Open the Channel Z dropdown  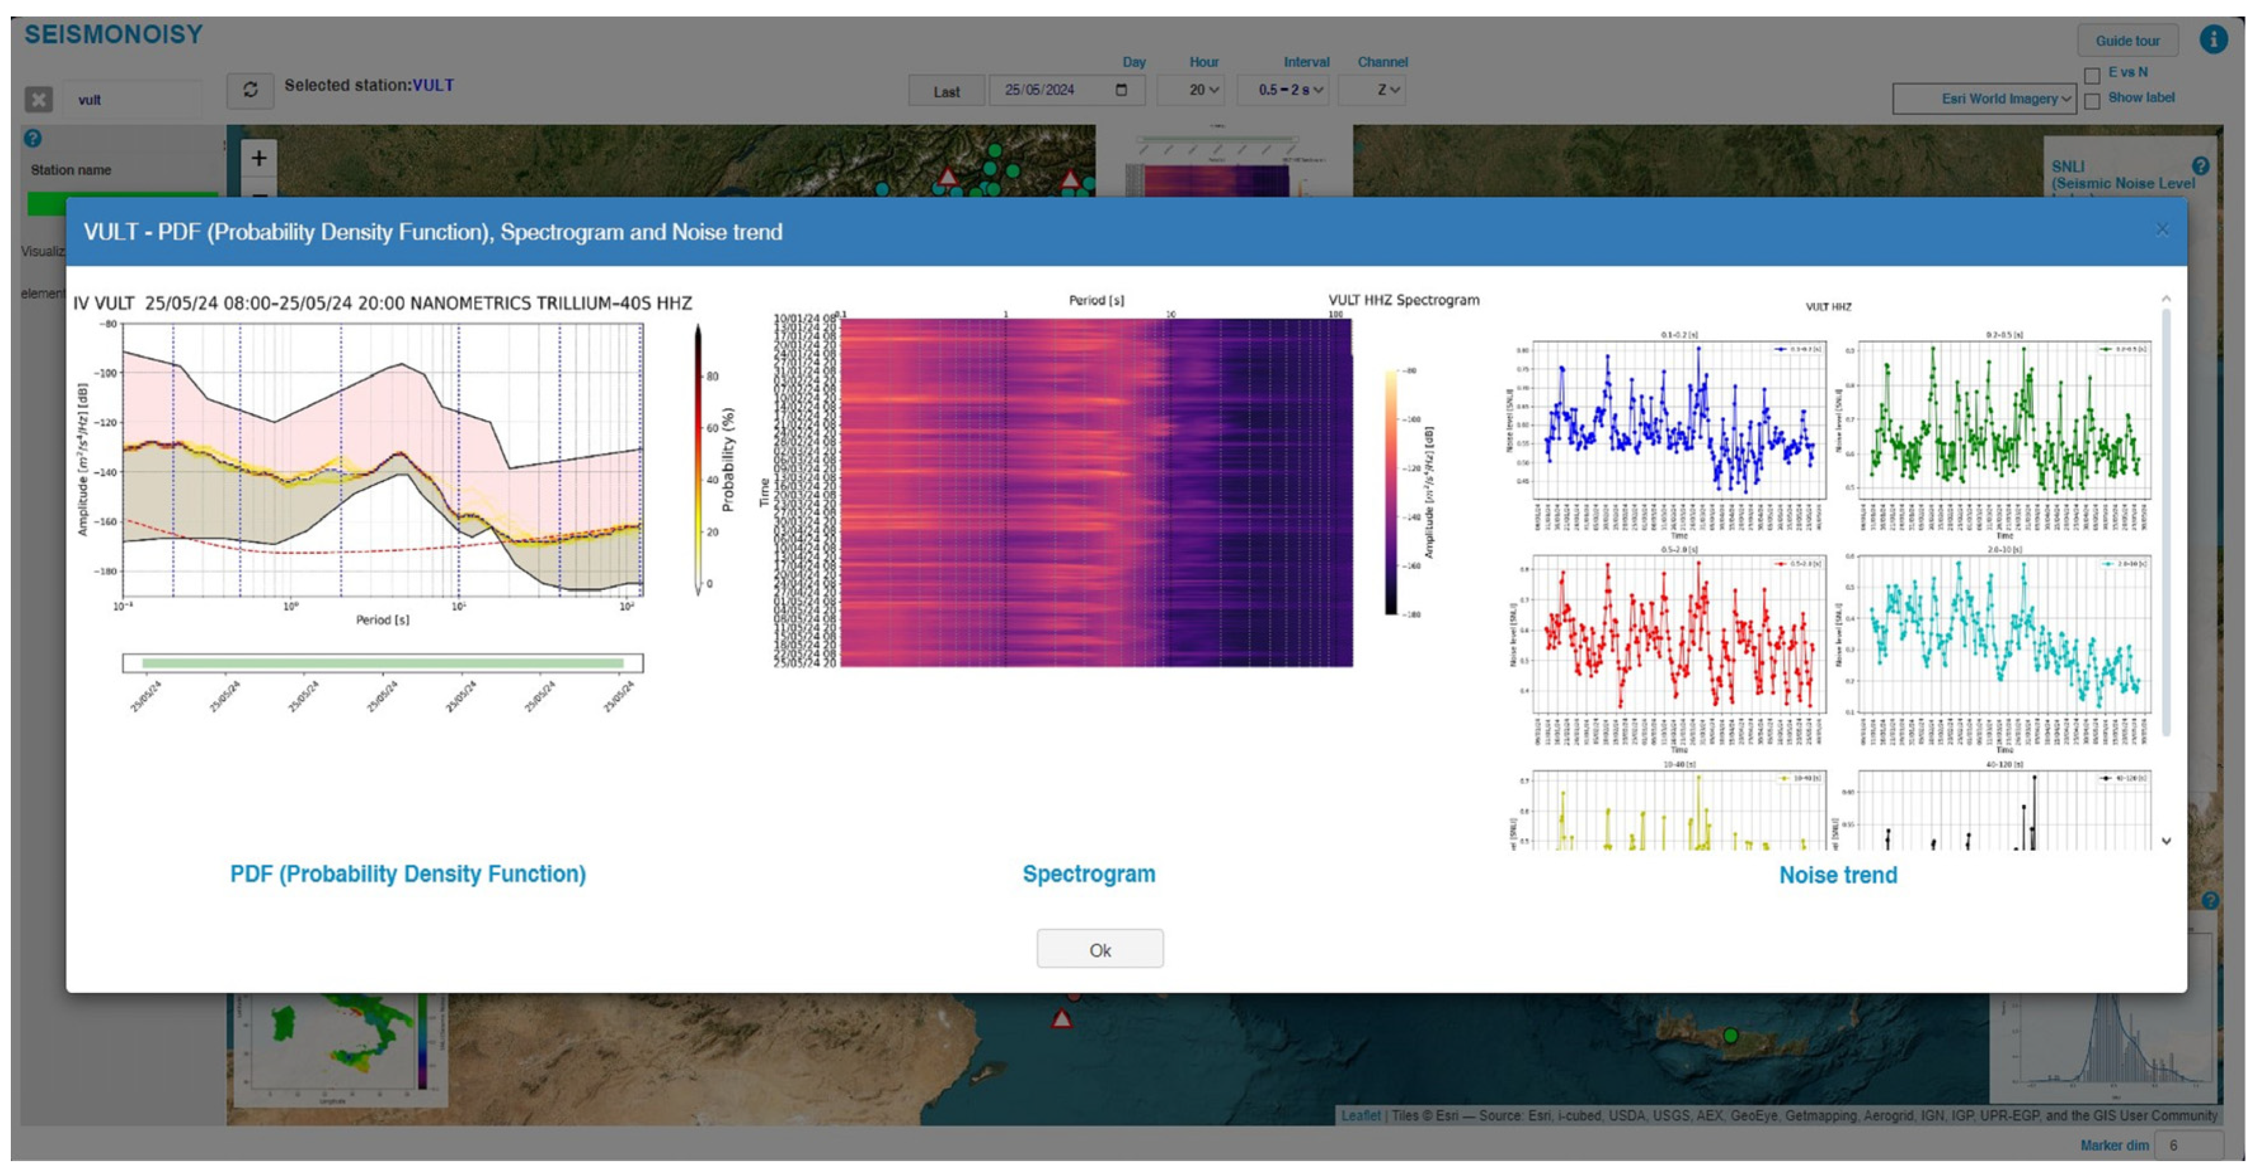tap(1372, 90)
